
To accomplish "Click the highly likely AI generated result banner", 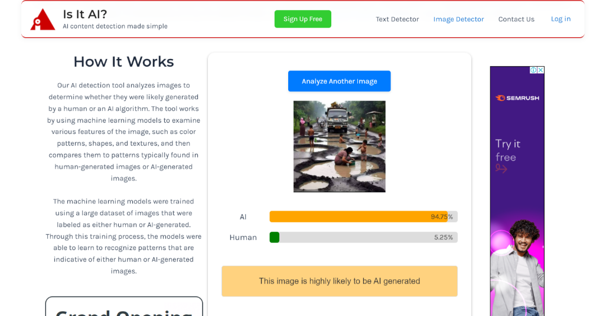I will [x=339, y=281].
